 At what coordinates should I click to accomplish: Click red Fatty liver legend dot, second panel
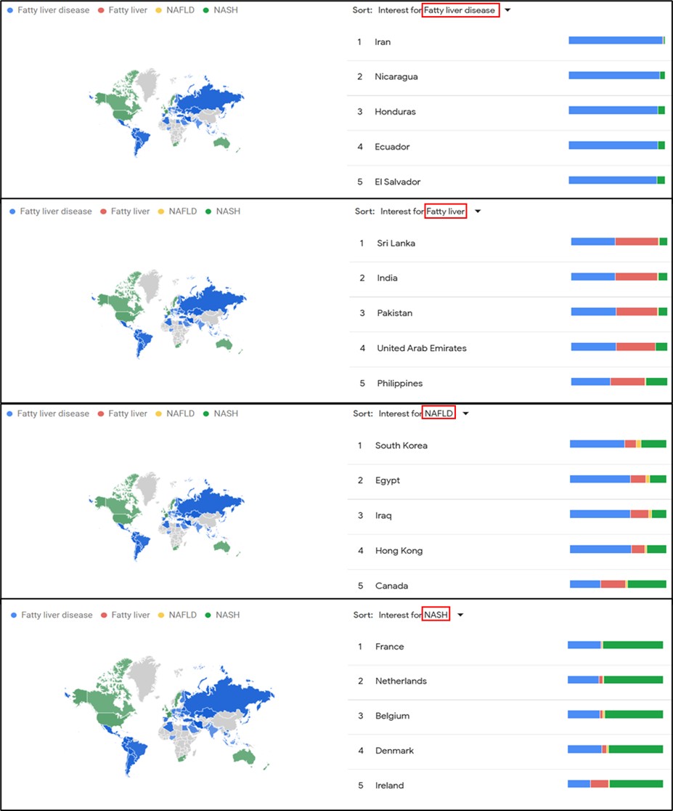pyautogui.click(x=103, y=211)
